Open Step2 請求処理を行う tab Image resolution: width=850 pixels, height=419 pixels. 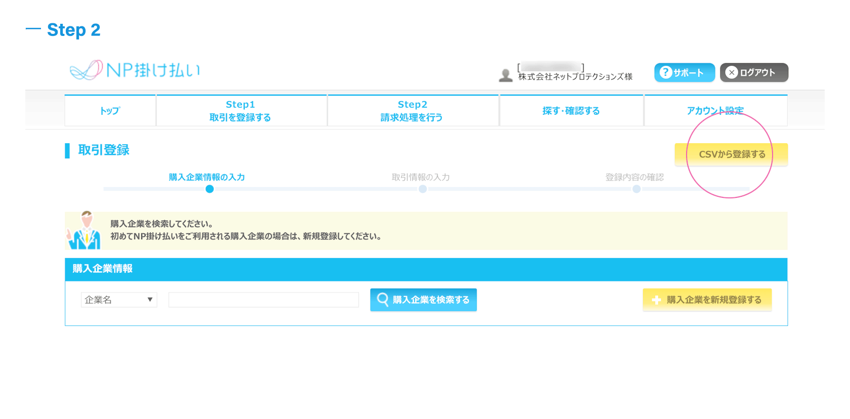point(413,110)
